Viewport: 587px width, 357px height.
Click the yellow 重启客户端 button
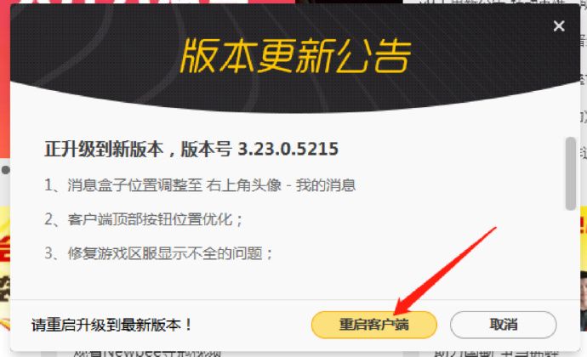click(x=374, y=325)
